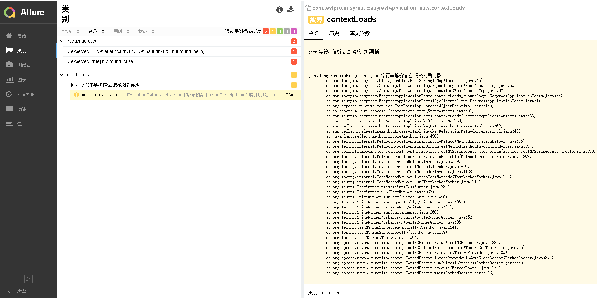The width and height of the screenshot is (597, 298).
Task: Open the 图表 bar chart icon
Action: (9, 79)
